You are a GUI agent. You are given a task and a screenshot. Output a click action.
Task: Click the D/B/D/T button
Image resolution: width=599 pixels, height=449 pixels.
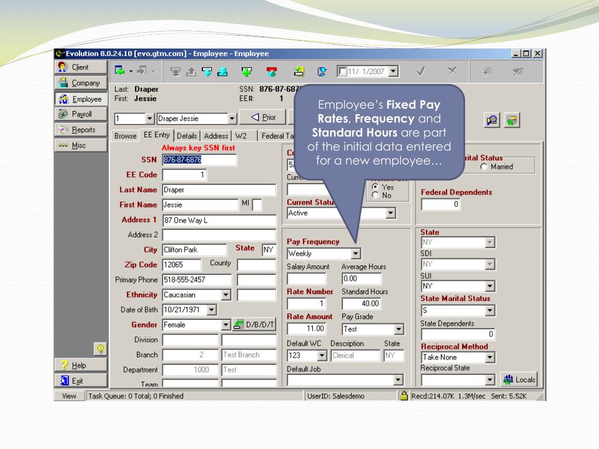(x=254, y=324)
